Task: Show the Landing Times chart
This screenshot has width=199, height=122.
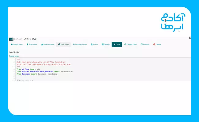Action: click(80, 45)
